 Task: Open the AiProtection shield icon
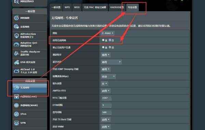click(16, 35)
